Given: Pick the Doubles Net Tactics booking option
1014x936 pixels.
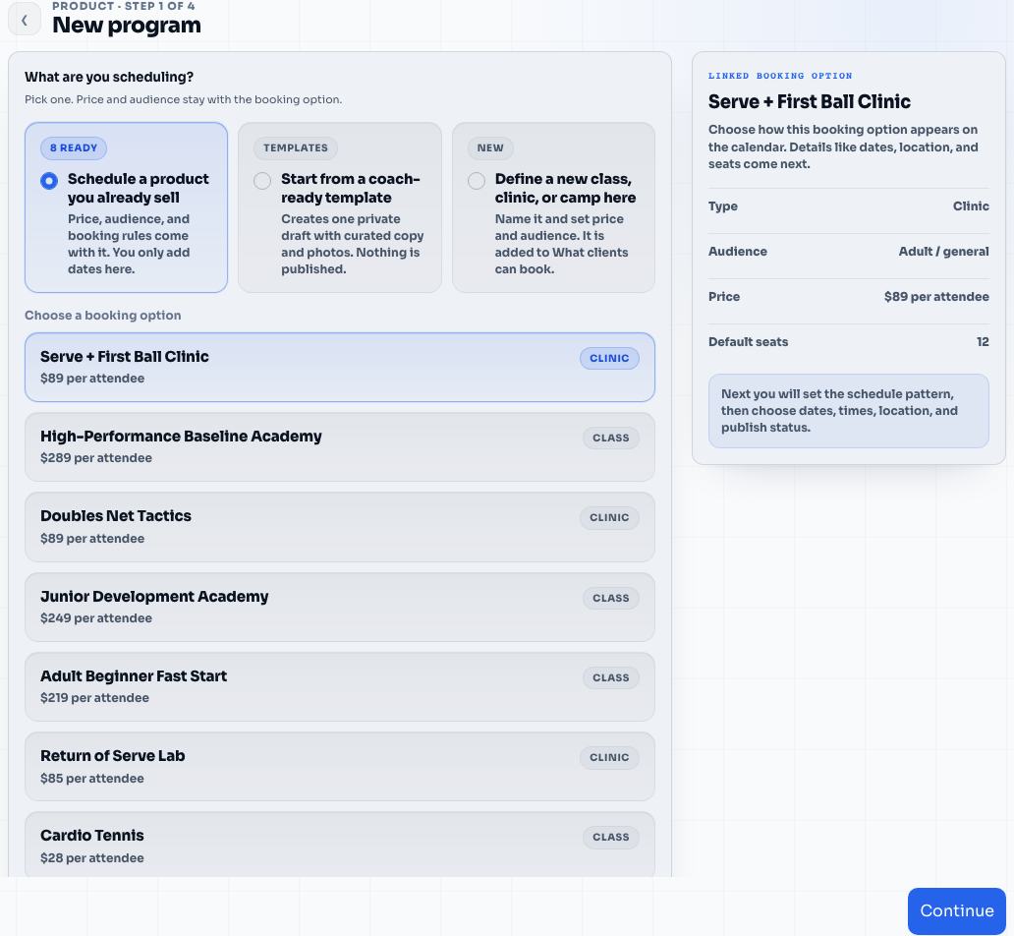Looking at the screenshot, I should pyautogui.click(x=340, y=527).
